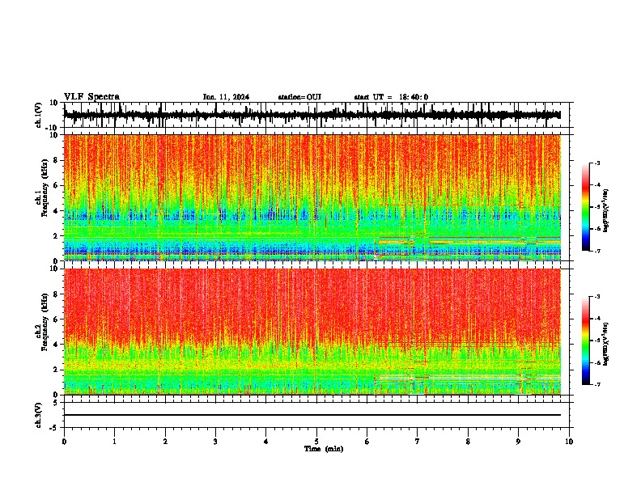
Task: Click the "Jan. 11, 2024" date label
Action: tap(226, 97)
